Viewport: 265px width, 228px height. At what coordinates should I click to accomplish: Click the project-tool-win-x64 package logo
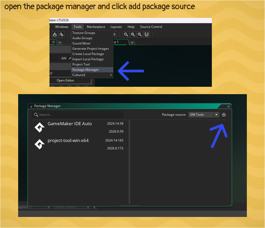click(39, 144)
